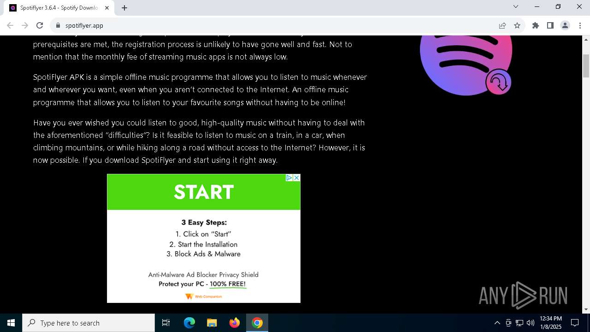Click the scrollbar down arrow
Viewport: 590px width, 332px height.
pos(586,309)
